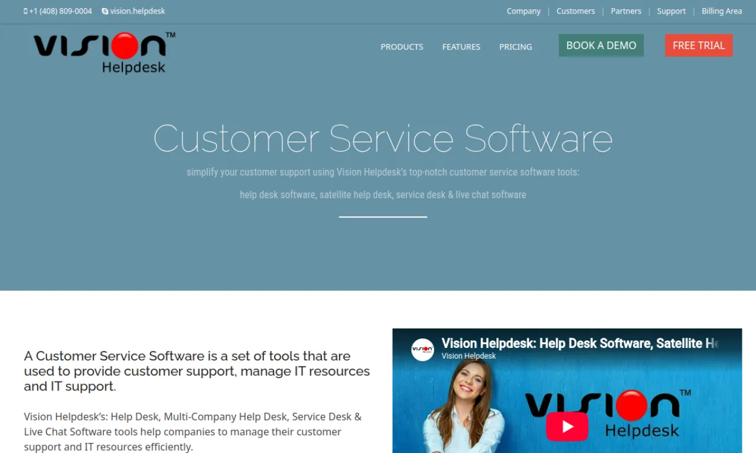
Task: Click the BOOK A DEMO button
Action: pos(601,45)
